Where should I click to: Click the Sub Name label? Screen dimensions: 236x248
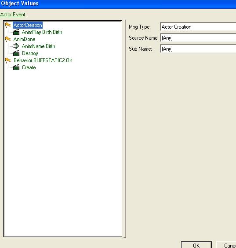[140, 49]
